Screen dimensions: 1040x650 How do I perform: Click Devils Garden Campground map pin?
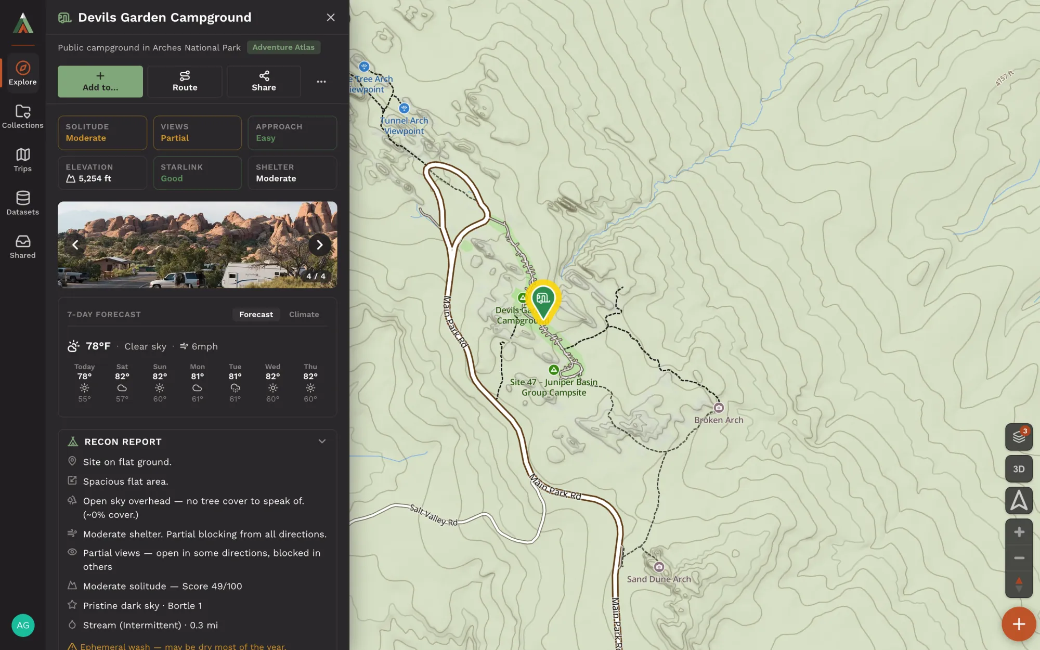click(x=543, y=301)
